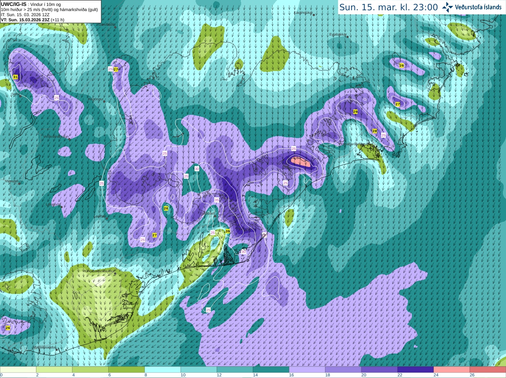Viewport: 506px width, 378px height.
Task: Click the Mýrdalssandur station label
Action: tap(44, 347)
